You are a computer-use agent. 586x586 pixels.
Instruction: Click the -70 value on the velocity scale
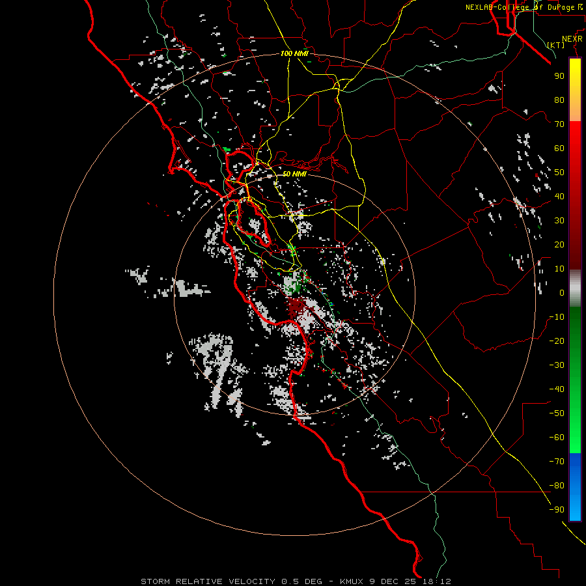click(557, 462)
